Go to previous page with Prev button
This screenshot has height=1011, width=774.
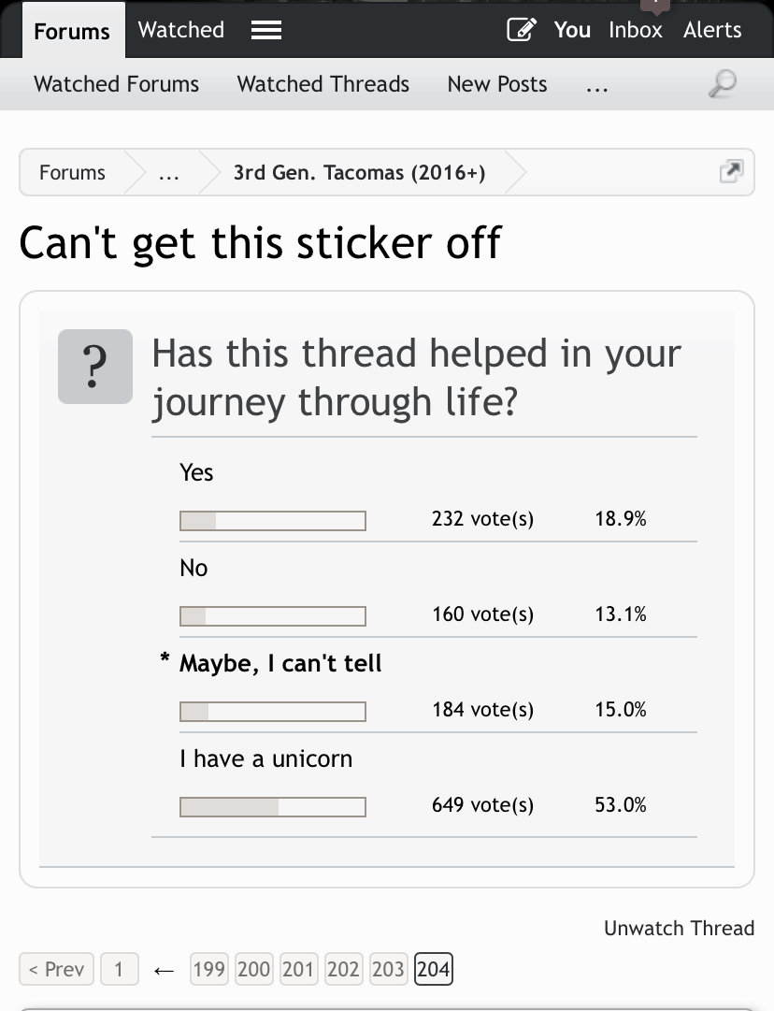(57, 969)
